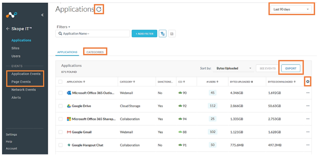This screenshot has width=319, height=155.
Task: Sort by the # Users column
Action: coord(213,82)
